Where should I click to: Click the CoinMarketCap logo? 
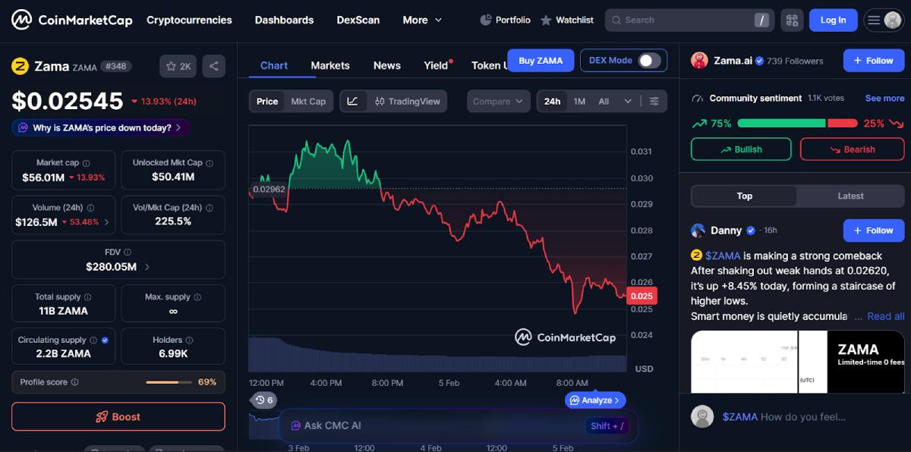(x=72, y=20)
